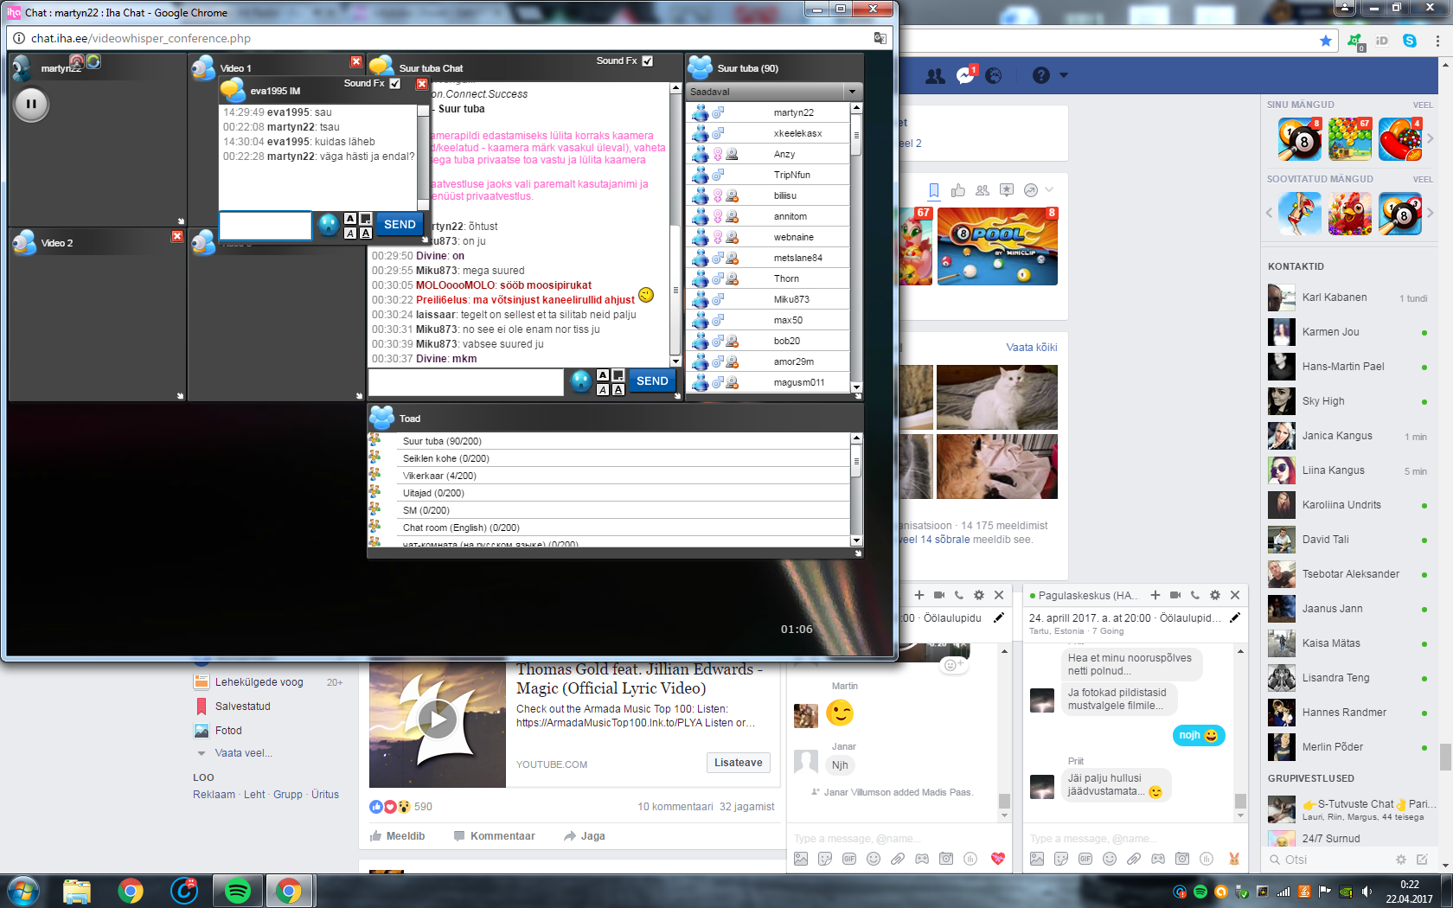Comment on the post with Kommentaar

pyautogui.click(x=495, y=836)
